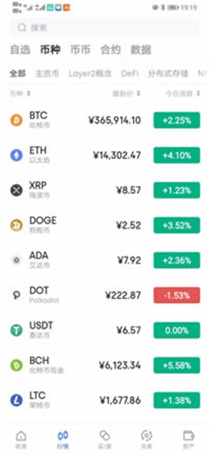Open the home icon in bottom navigation
210x456 pixels.
[21, 436]
